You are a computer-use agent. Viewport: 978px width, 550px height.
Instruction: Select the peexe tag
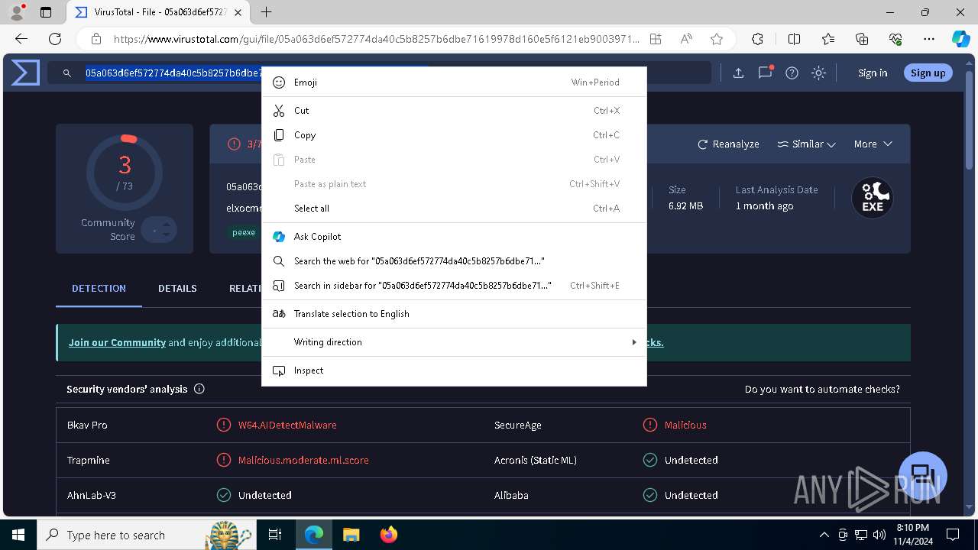point(244,232)
